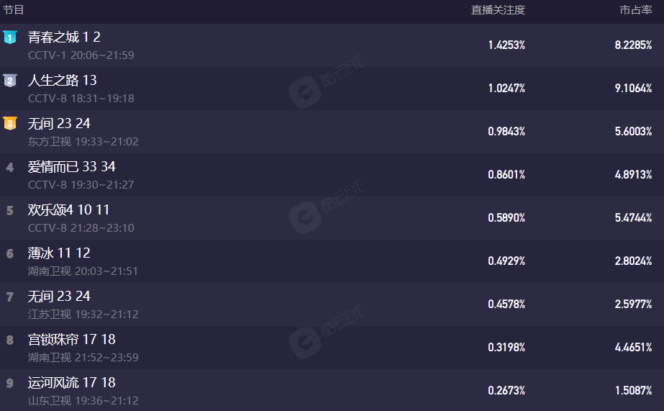The width and height of the screenshot is (664, 411).
Task: Click the blue rank 1 badge icon
Action: 10,37
